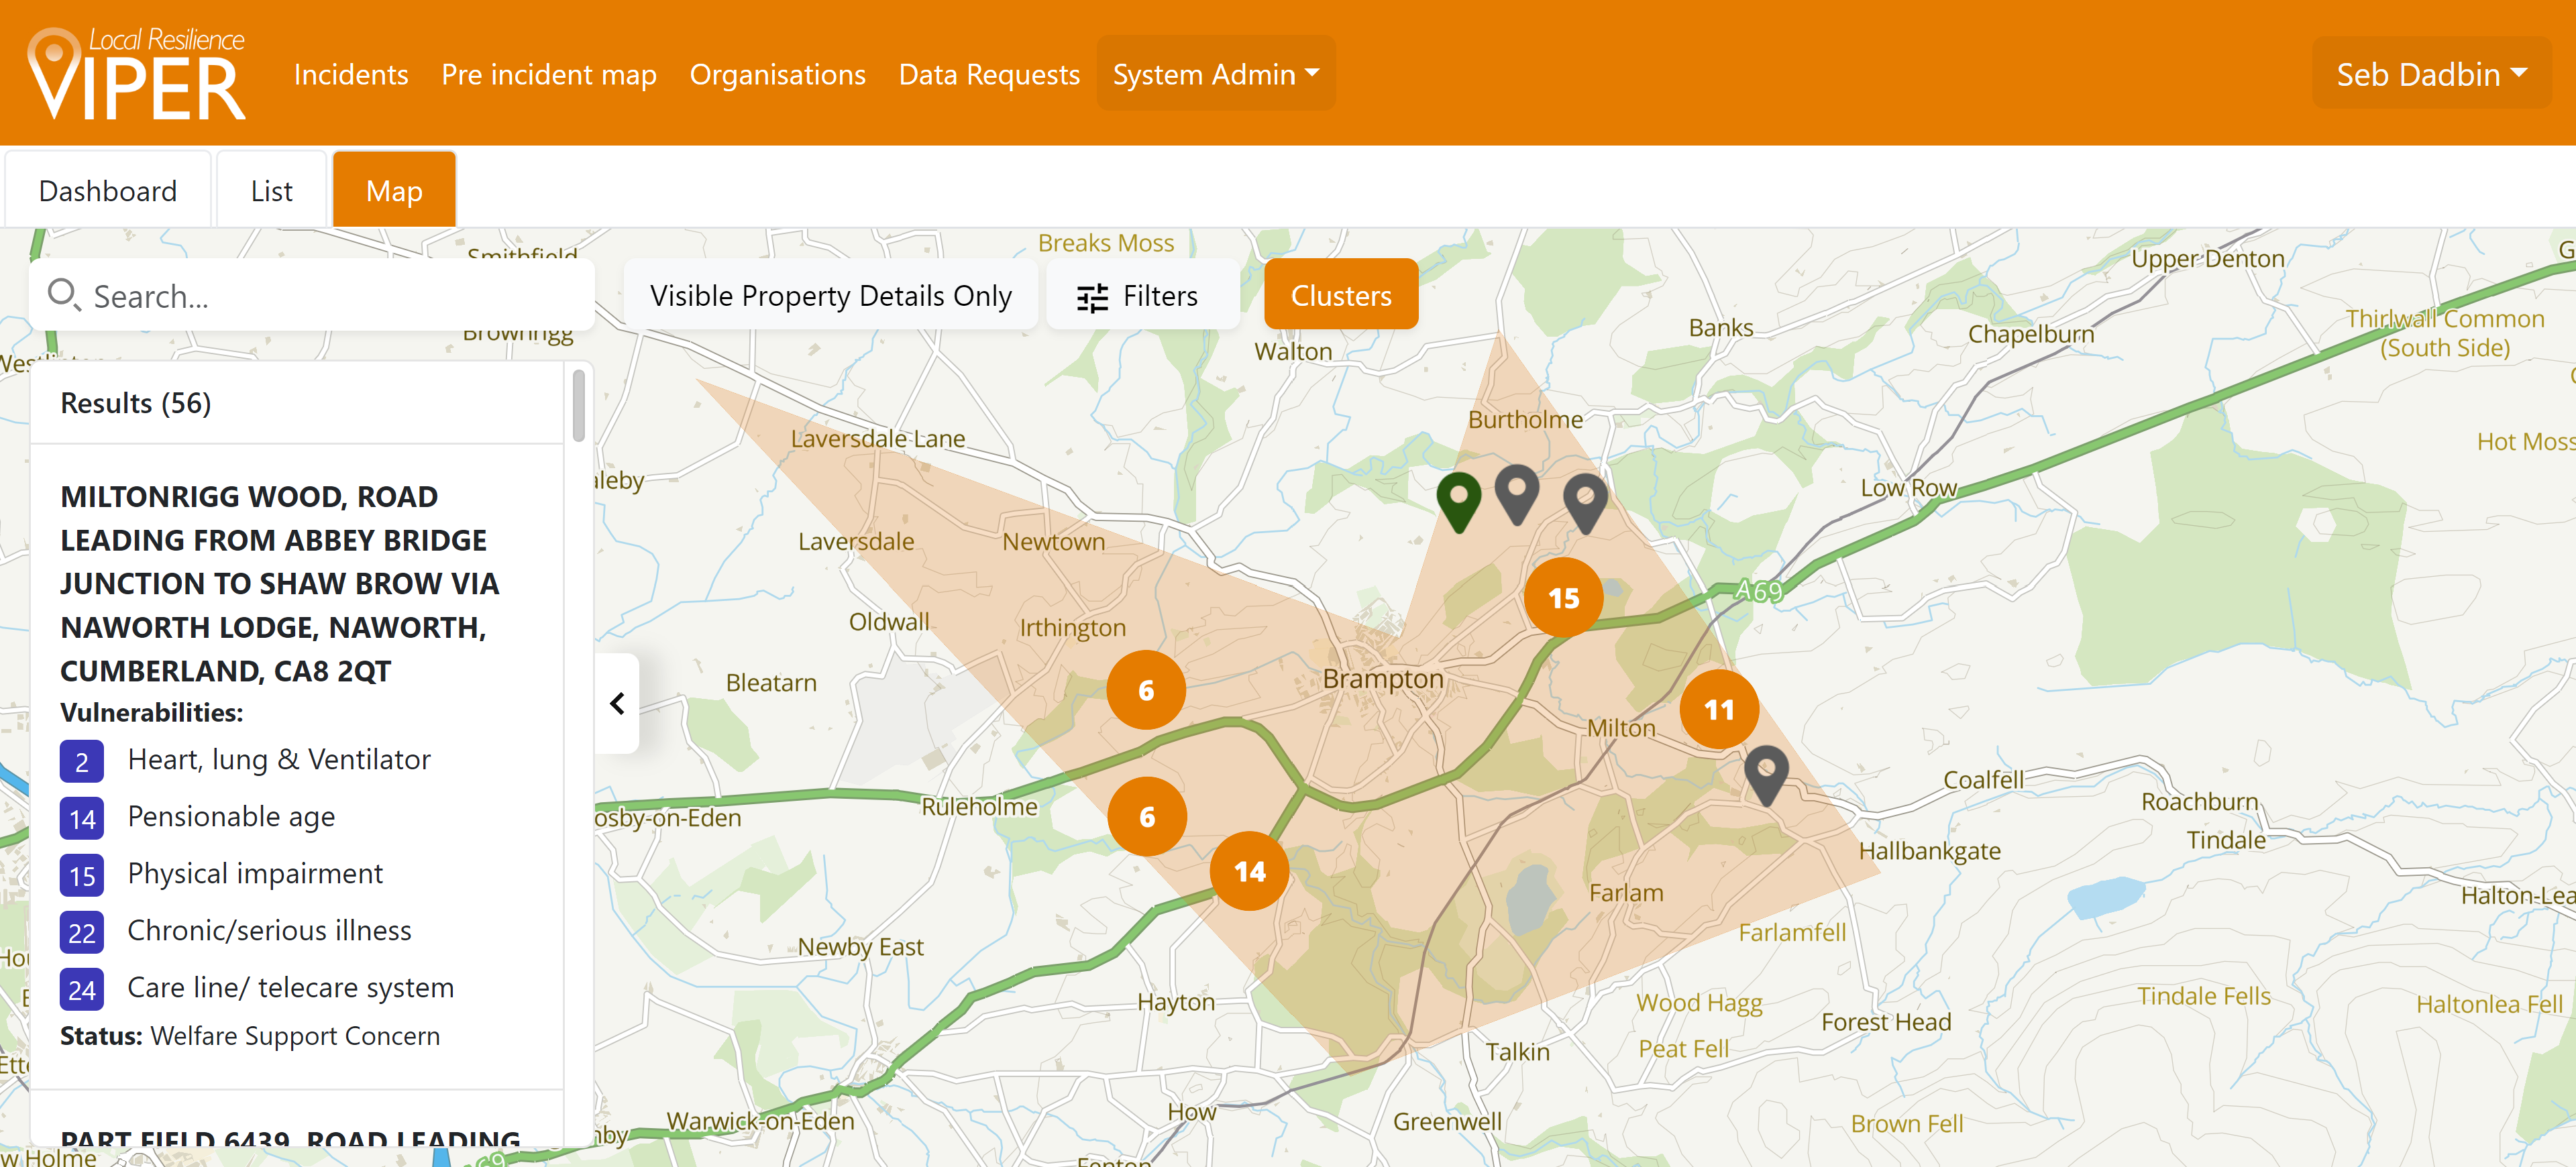Click the results panel scrollbar thumb
This screenshot has height=1167, width=2576.
(x=578, y=405)
